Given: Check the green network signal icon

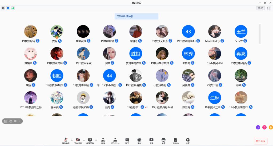Looking at the screenshot, I should click(x=13, y=8).
